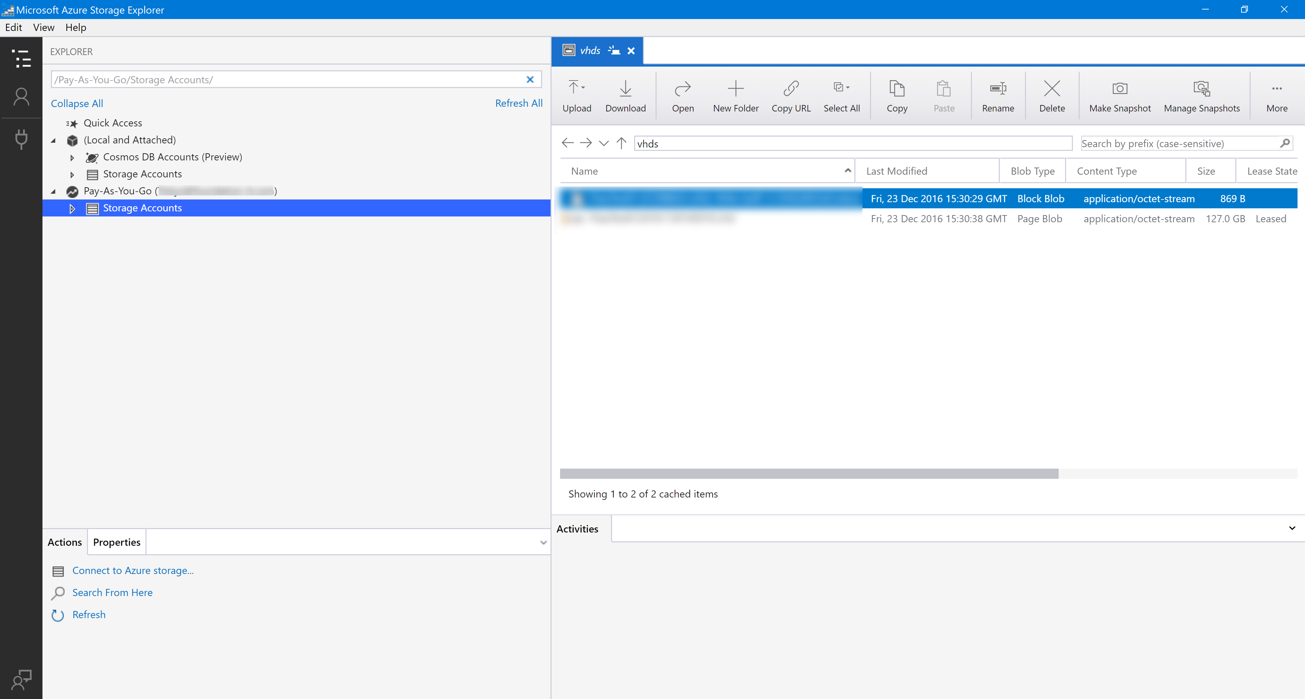This screenshot has height=699, width=1305.
Task: Navigate back with the left arrow
Action: (568, 143)
